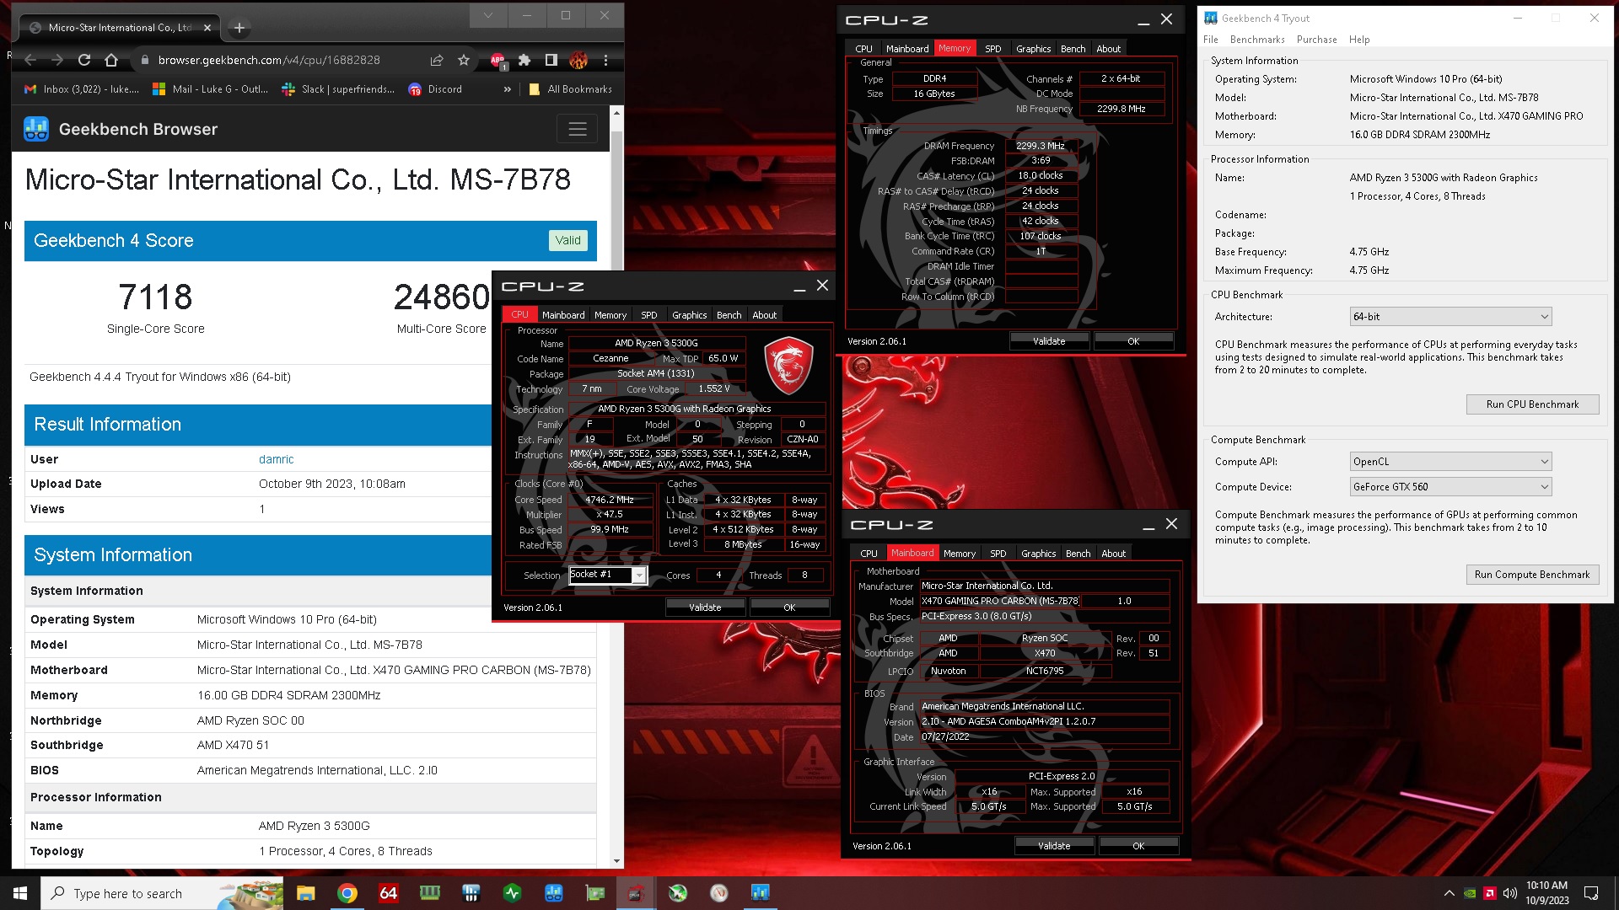The height and width of the screenshot is (910, 1619).
Task: Open the green RAM module taskbar icon
Action: tap(430, 893)
